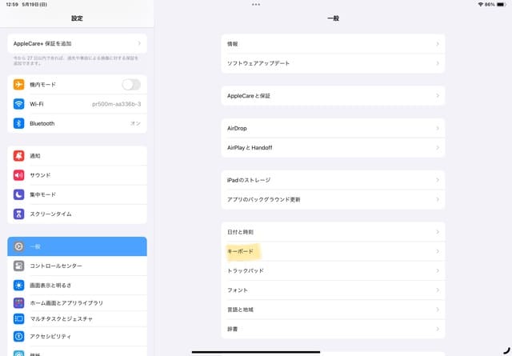Tap the アクセシビリティ icon
Viewport: 512px width, 356px height.
pos(18,336)
